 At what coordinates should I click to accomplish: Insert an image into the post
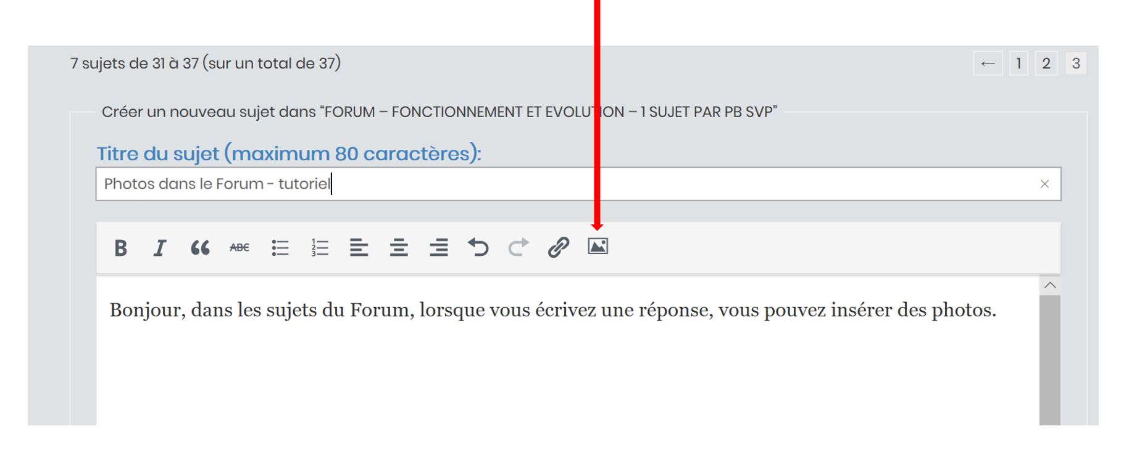click(598, 247)
